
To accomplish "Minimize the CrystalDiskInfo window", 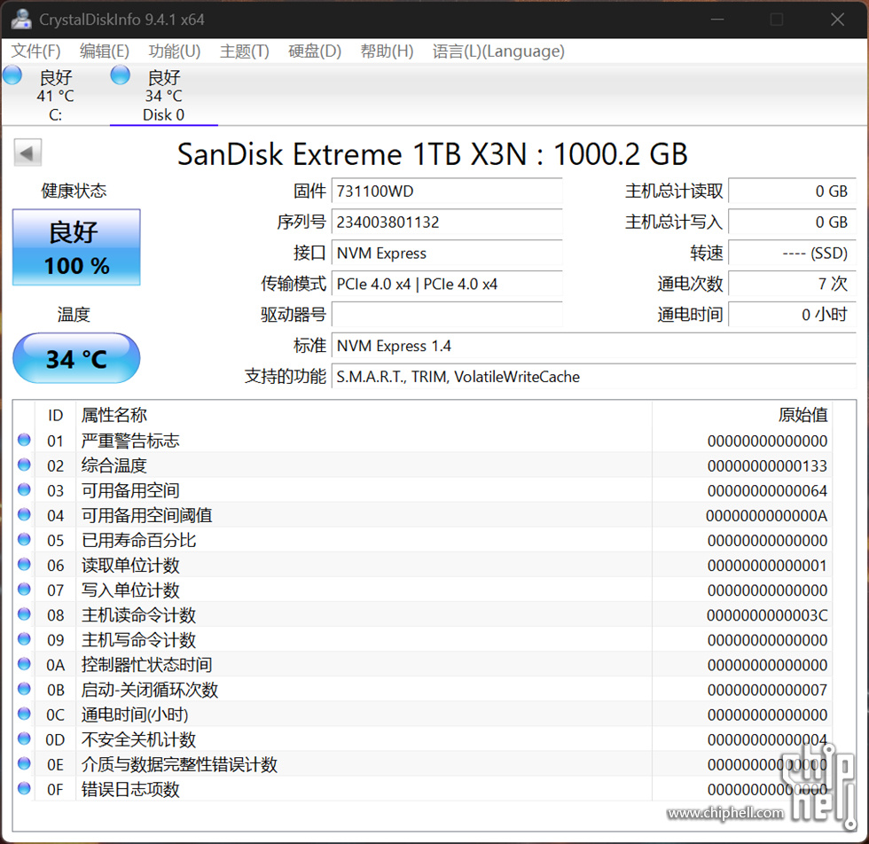I will tap(717, 20).
